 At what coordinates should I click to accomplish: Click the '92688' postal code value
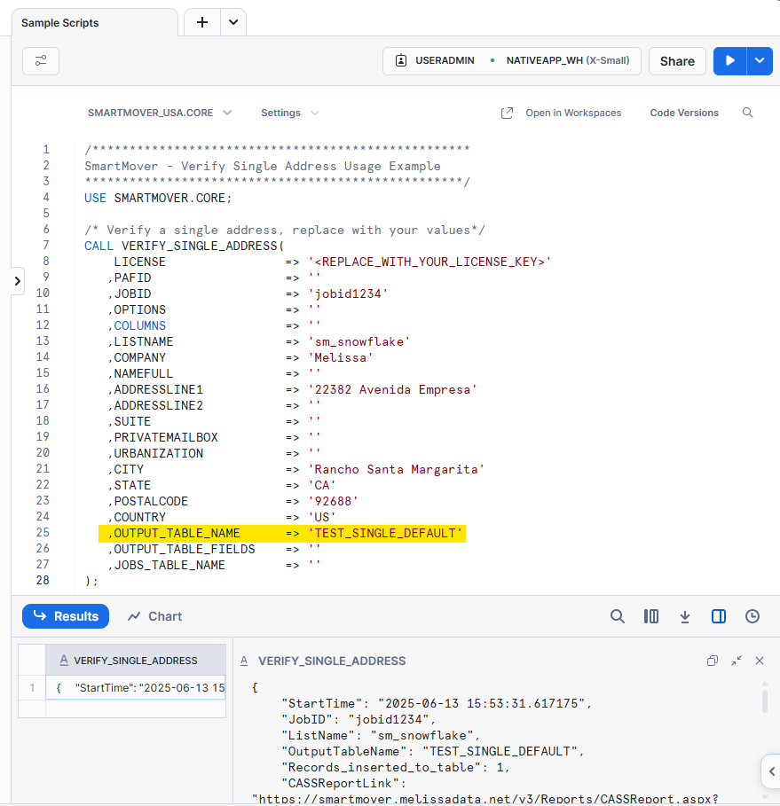pos(333,501)
